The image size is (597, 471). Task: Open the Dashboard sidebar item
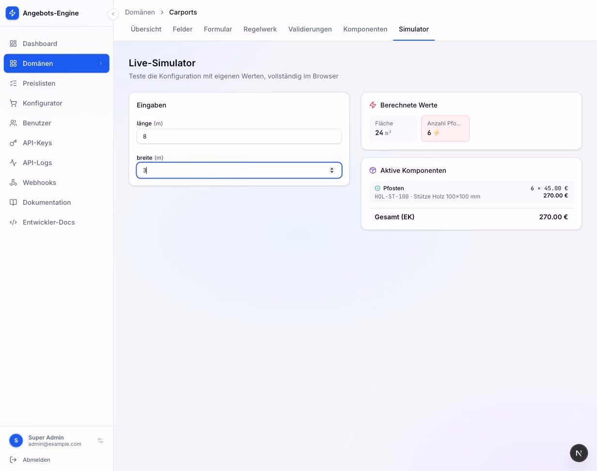coord(57,44)
